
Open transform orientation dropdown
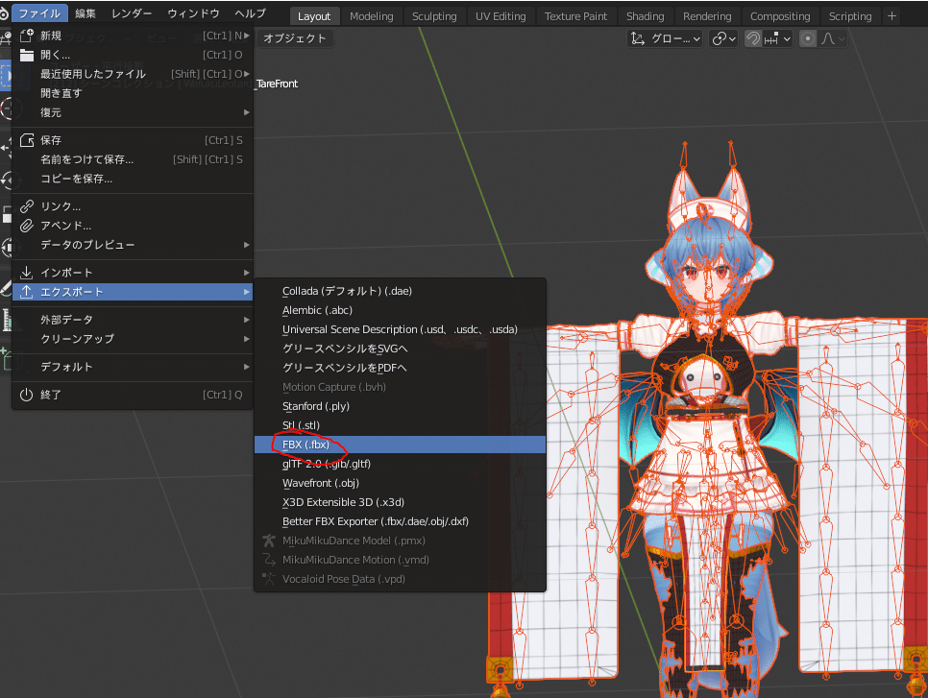[x=665, y=38]
